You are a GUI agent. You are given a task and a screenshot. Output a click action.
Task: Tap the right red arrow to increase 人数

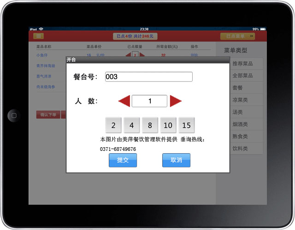(x=176, y=101)
